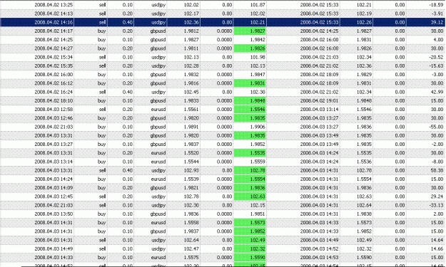Click the open time 2008.04.02 18:10
446x267 pixels.
[x=54, y=100]
